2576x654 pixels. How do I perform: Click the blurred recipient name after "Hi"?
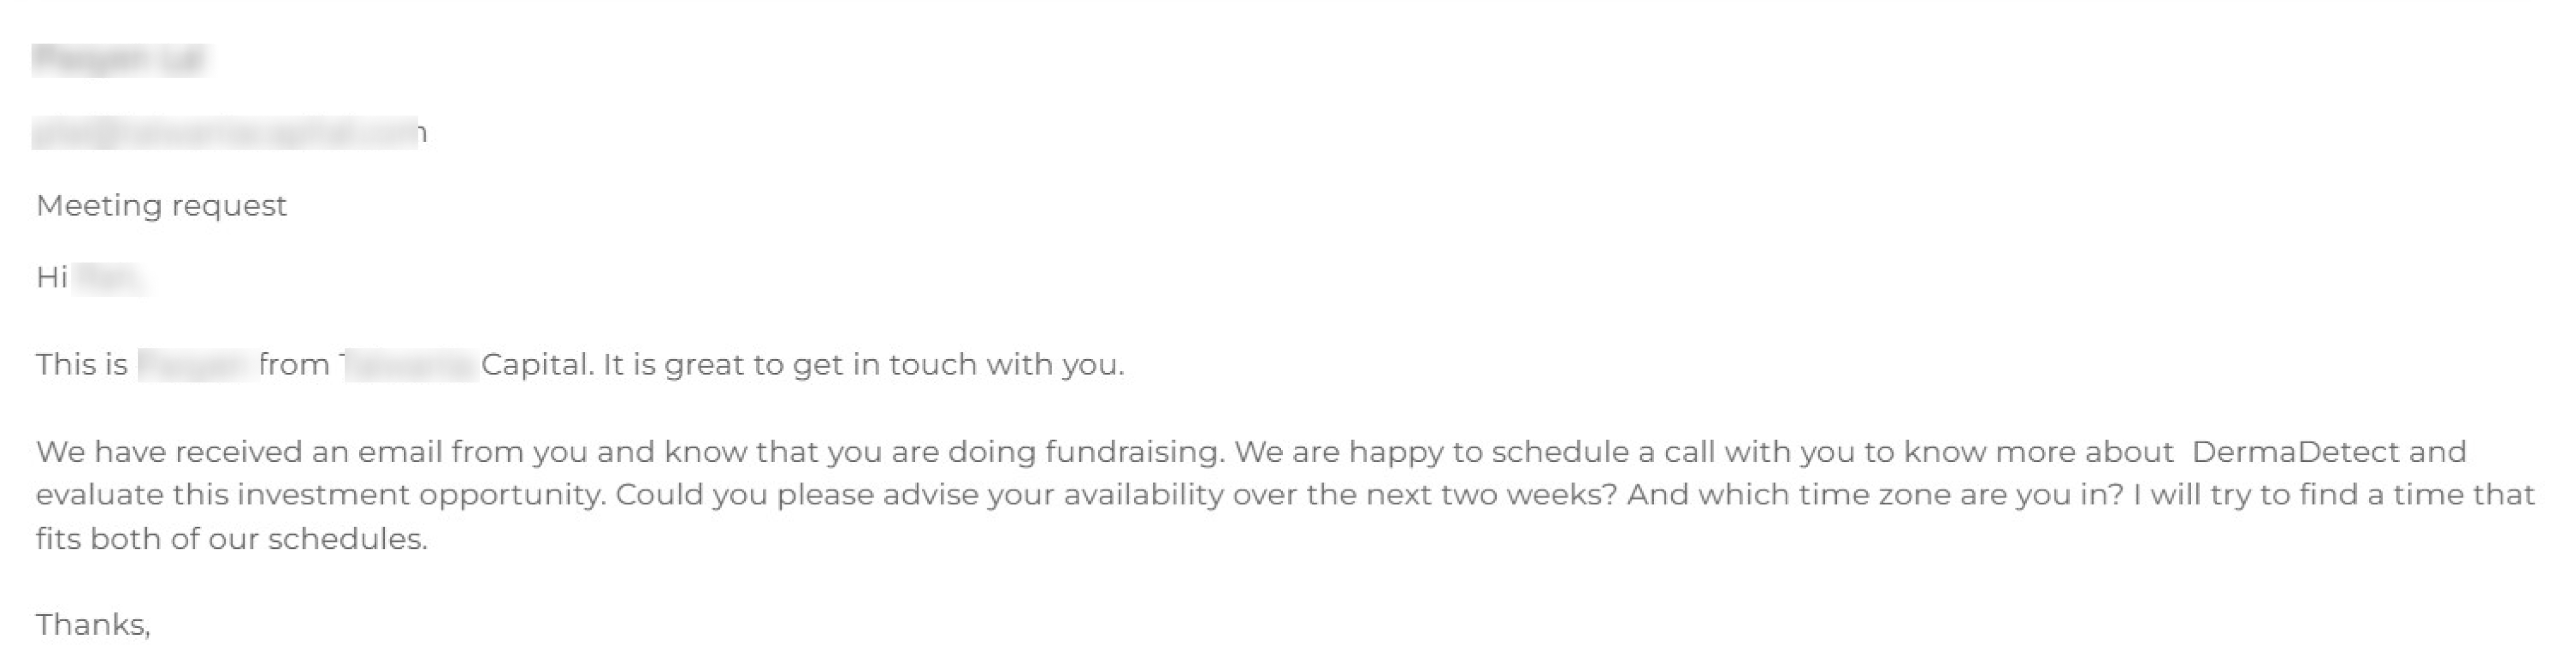(110, 279)
